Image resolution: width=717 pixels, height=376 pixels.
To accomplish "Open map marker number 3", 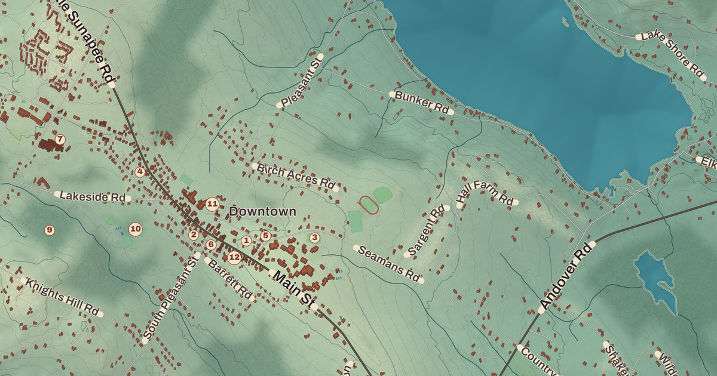I will (x=315, y=238).
